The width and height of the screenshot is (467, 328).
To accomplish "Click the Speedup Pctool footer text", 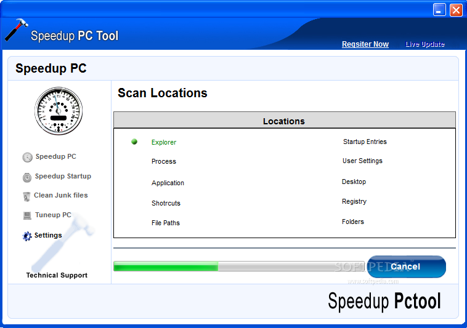I will [384, 301].
